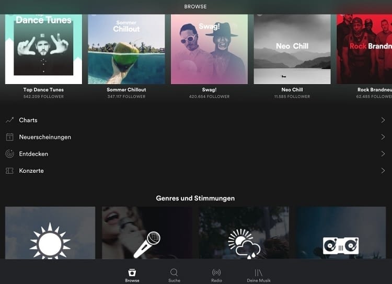Expand Charts with its chevron arrow
The image size is (392, 284).
pyautogui.click(x=383, y=120)
